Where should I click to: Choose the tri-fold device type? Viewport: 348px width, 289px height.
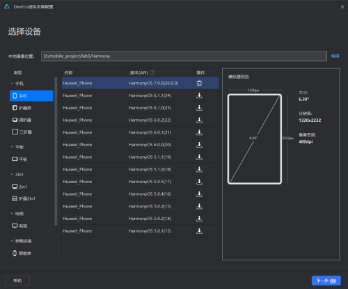coord(22,132)
